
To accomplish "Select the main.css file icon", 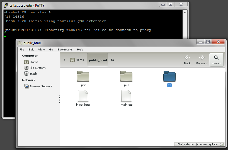I will [126, 96].
